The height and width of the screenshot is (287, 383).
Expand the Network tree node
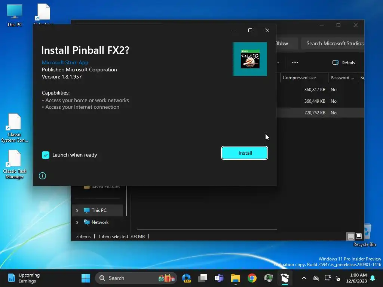tap(77, 222)
